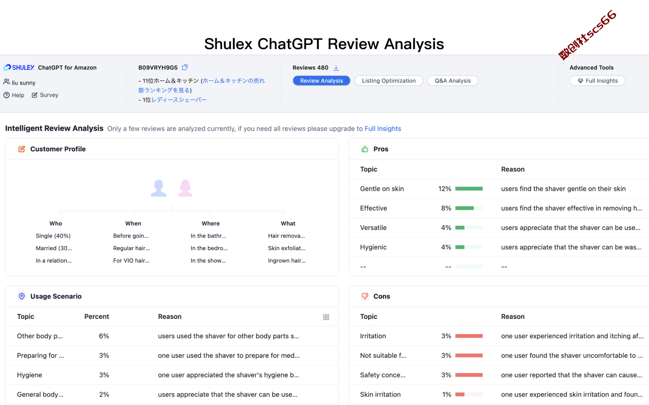The height and width of the screenshot is (405, 649).
Task: Click 'Regular hair...' under When
Action: coord(131,248)
